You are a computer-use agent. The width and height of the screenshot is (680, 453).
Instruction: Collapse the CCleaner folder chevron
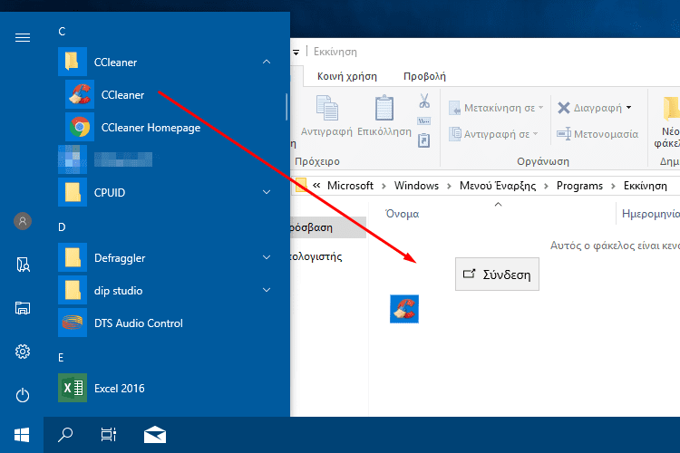click(267, 62)
